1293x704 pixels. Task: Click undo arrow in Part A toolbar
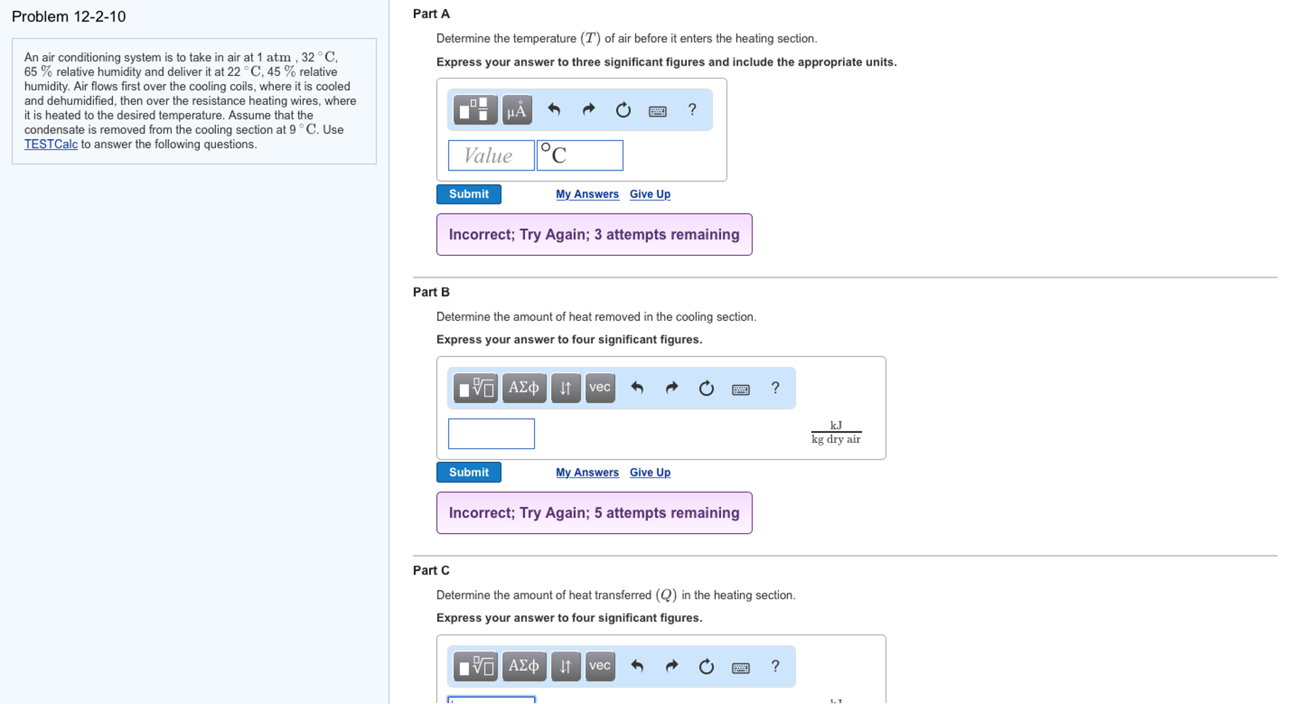(x=554, y=110)
